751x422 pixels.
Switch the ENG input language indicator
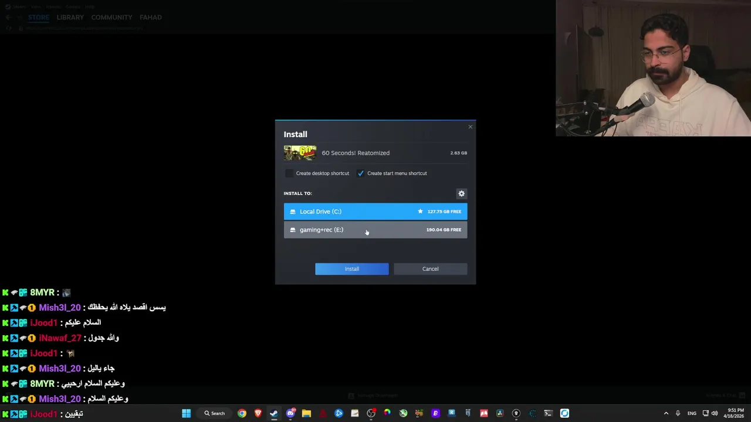click(692, 413)
